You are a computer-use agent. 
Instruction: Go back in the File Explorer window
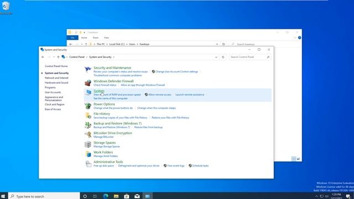[71, 44]
